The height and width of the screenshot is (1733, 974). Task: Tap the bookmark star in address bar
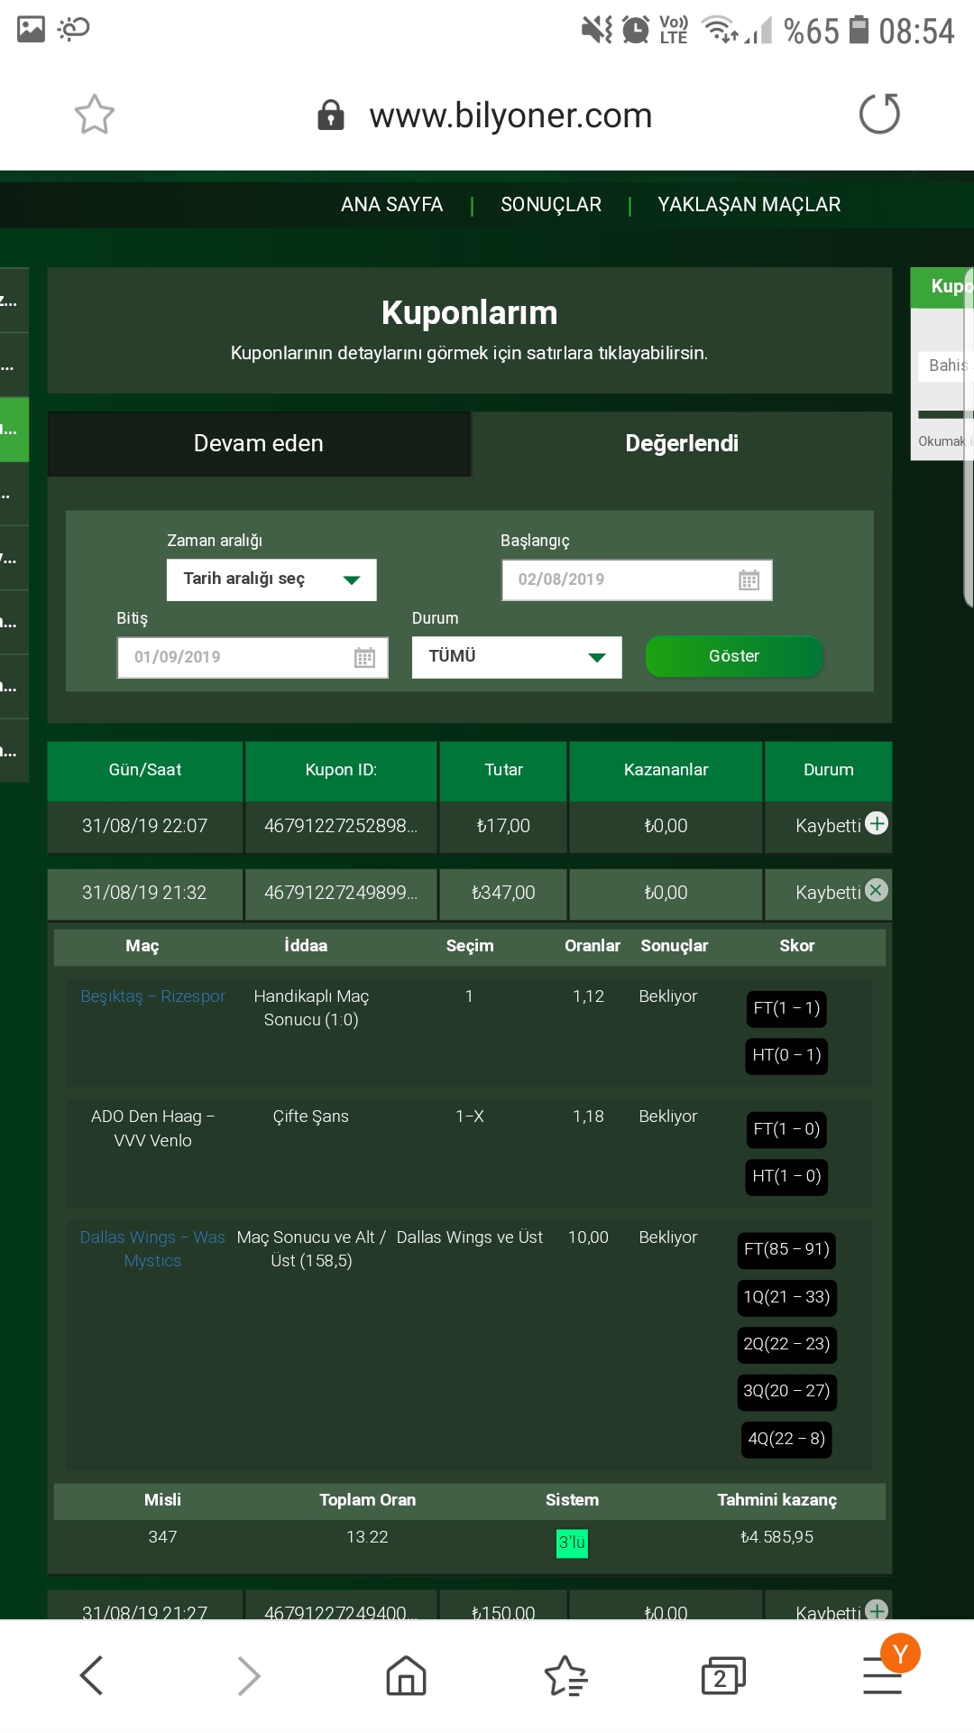[x=95, y=115]
